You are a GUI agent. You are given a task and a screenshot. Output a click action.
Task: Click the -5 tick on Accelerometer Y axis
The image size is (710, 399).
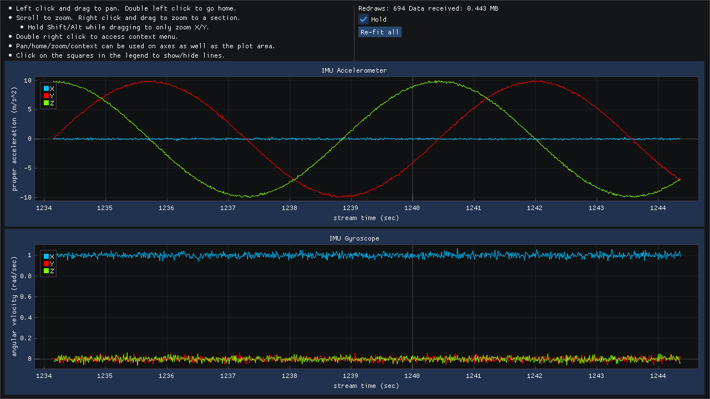pyautogui.click(x=27, y=168)
